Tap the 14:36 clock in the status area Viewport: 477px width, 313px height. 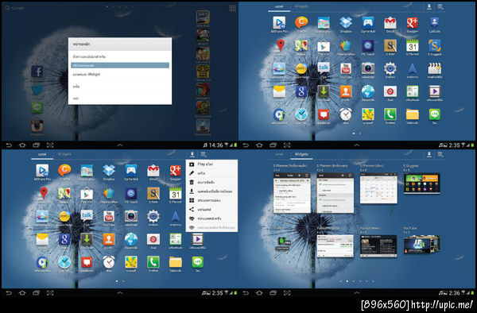pyautogui.click(x=216, y=145)
